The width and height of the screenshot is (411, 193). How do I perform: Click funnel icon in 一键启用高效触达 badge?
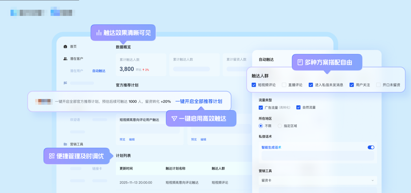click(x=174, y=119)
